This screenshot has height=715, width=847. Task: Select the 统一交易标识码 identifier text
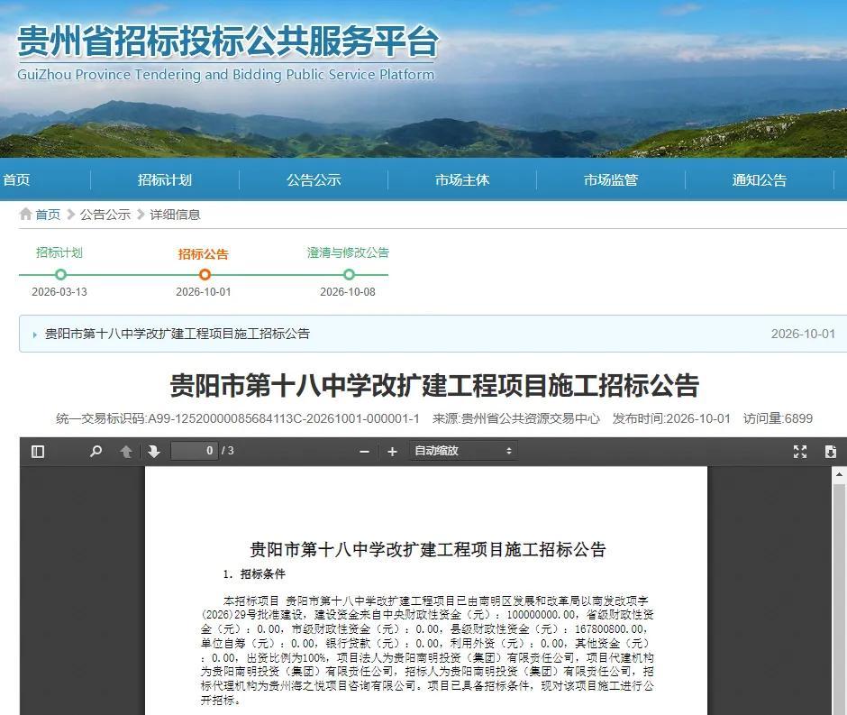238,418
